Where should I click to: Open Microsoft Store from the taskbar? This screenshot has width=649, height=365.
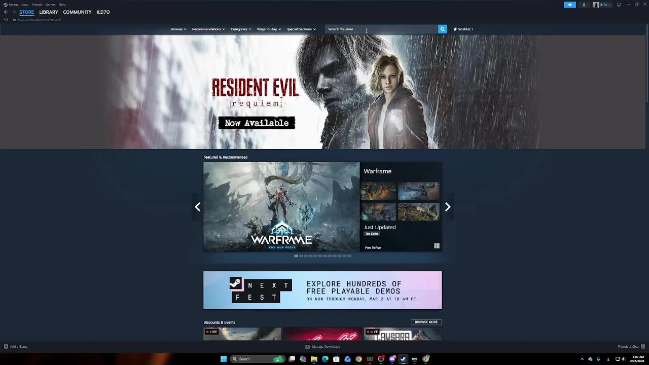[x=336, y=359]
